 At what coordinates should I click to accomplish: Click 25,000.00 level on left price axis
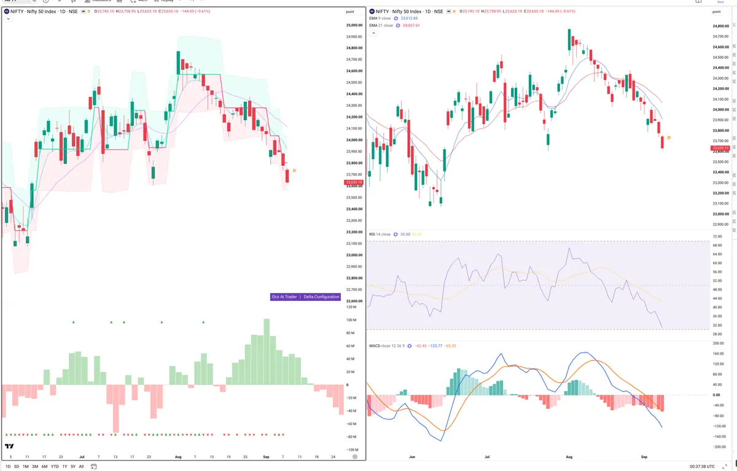tap(355, 25)
